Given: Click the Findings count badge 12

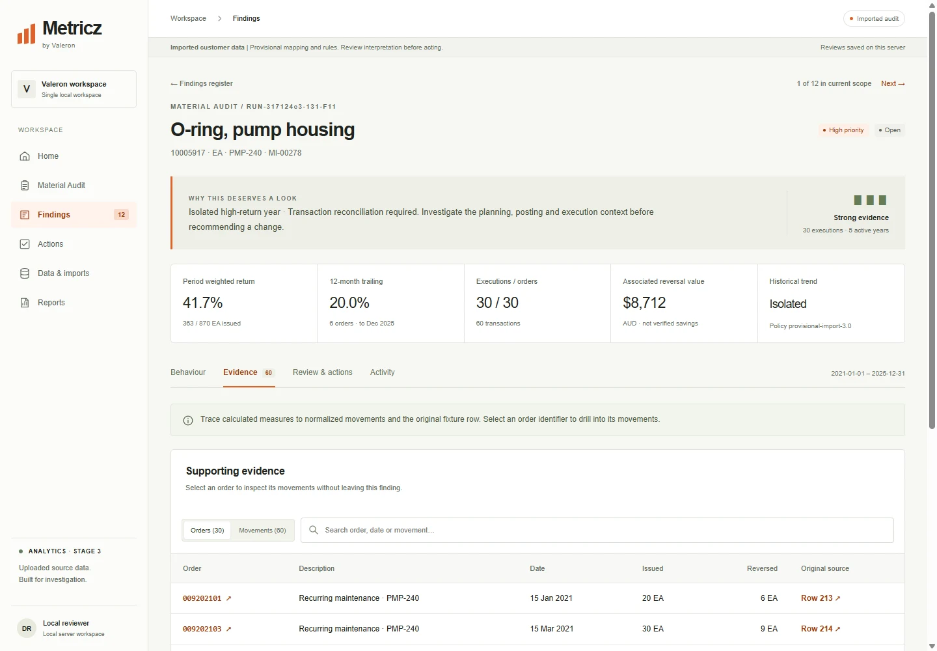Looking at the screenshot, I should point(121,215).
